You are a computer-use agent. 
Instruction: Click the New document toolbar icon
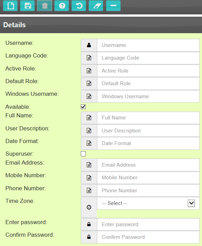10,6
